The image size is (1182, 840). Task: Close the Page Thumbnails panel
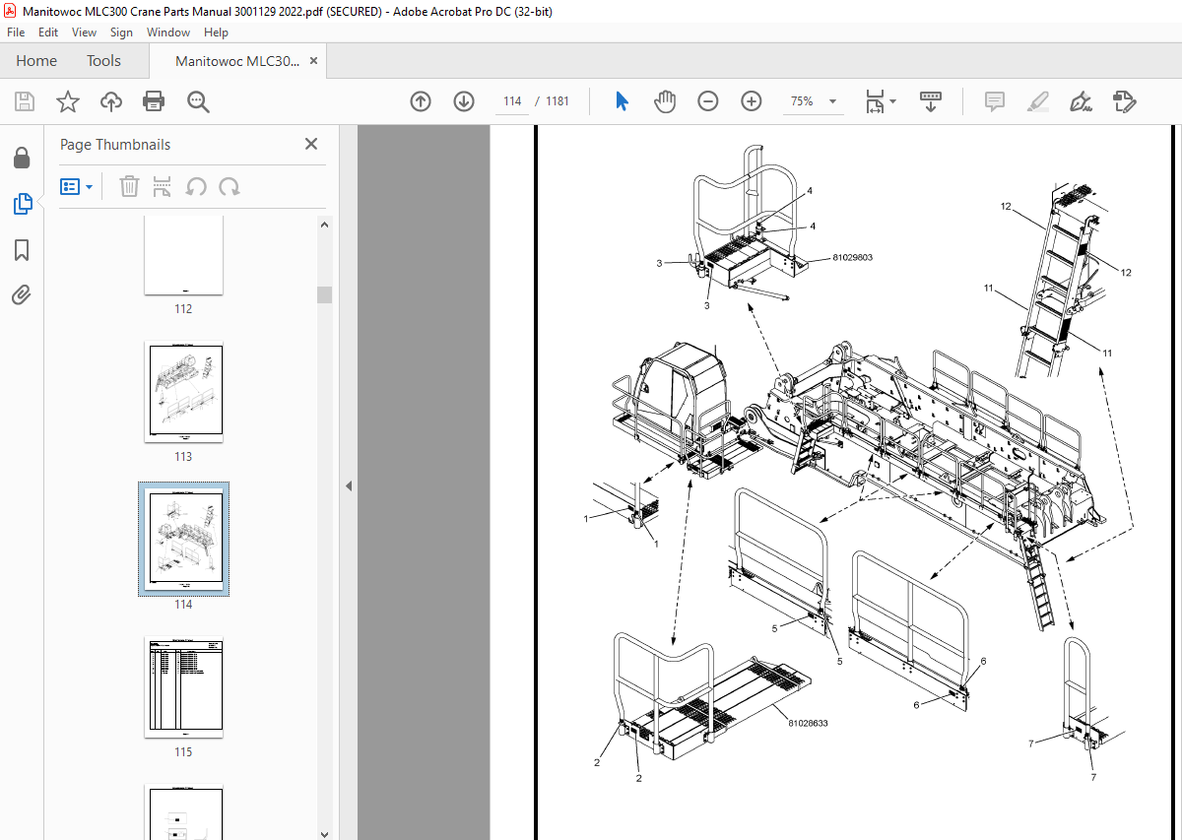tap(311, 144)
